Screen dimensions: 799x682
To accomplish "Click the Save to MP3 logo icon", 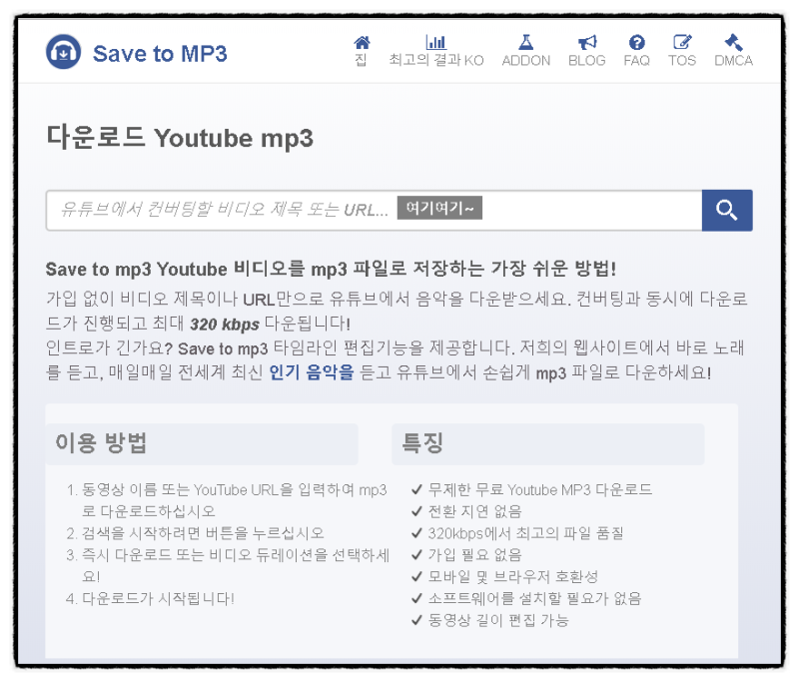I will click(63, 52).
